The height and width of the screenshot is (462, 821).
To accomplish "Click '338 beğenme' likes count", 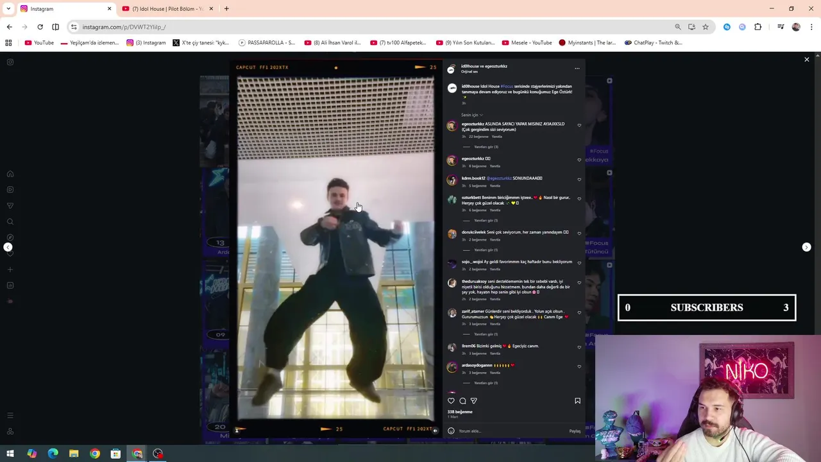I will 460,412.
